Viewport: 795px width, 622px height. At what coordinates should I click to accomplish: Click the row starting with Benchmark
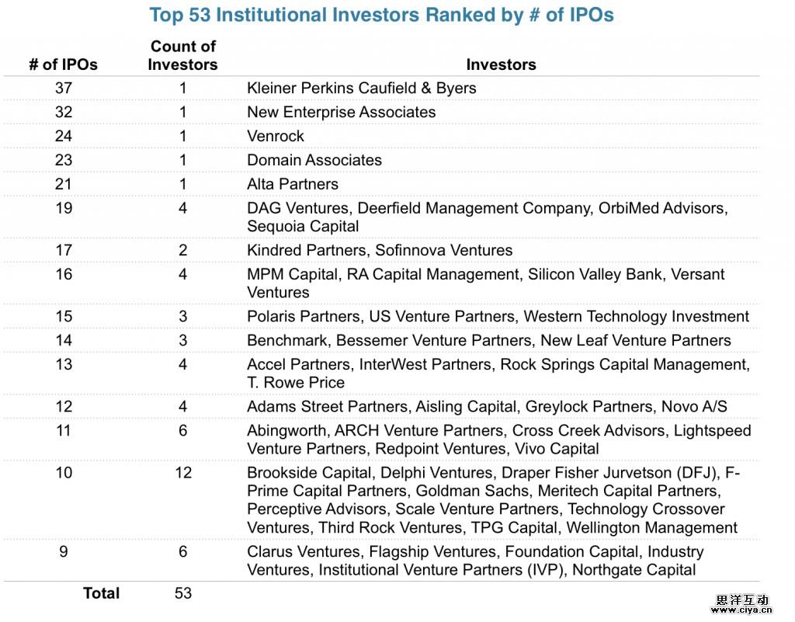point(488,340)
